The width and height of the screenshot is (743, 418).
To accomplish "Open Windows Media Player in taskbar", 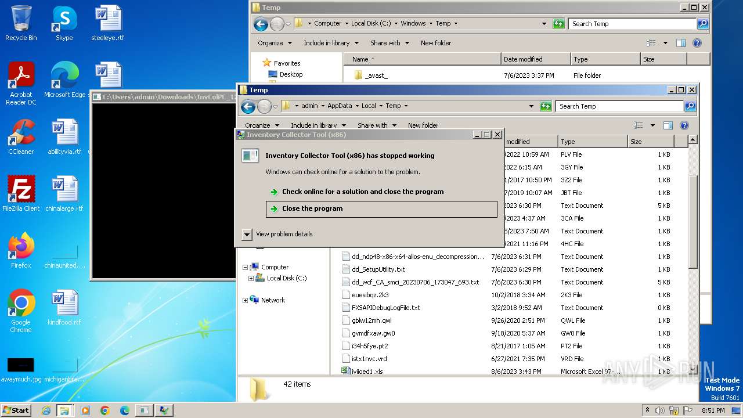I will coord(85,410).
